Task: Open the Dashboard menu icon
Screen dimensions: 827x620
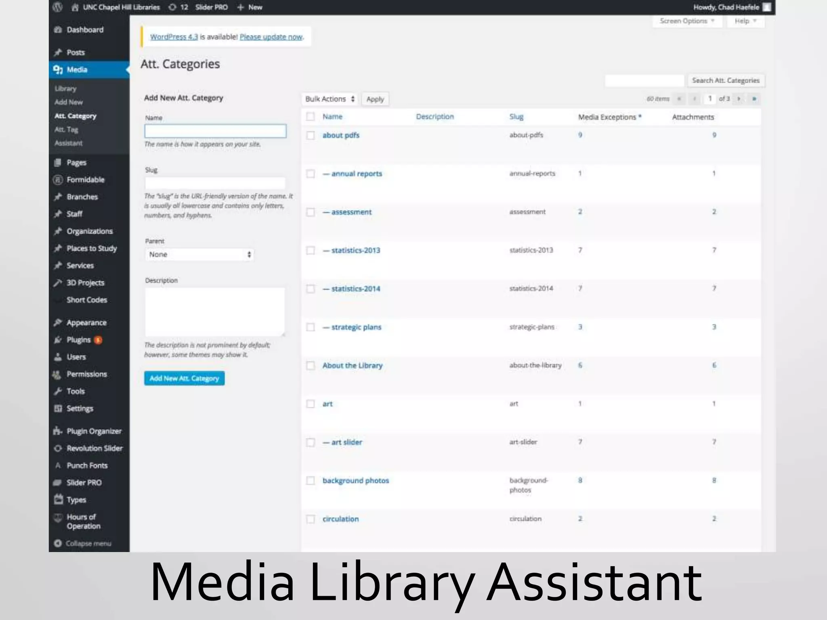Action: (58, 30)
